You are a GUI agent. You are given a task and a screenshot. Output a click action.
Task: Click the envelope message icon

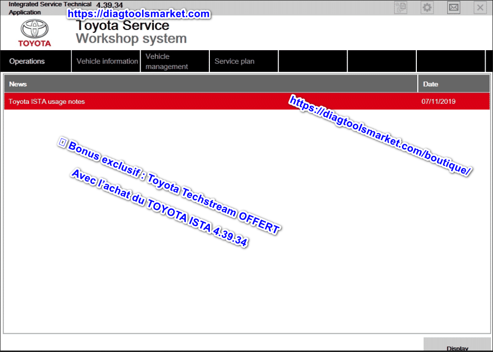(x=454, y=7)
